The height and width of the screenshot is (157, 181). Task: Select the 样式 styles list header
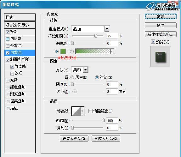tap(20, 17)
